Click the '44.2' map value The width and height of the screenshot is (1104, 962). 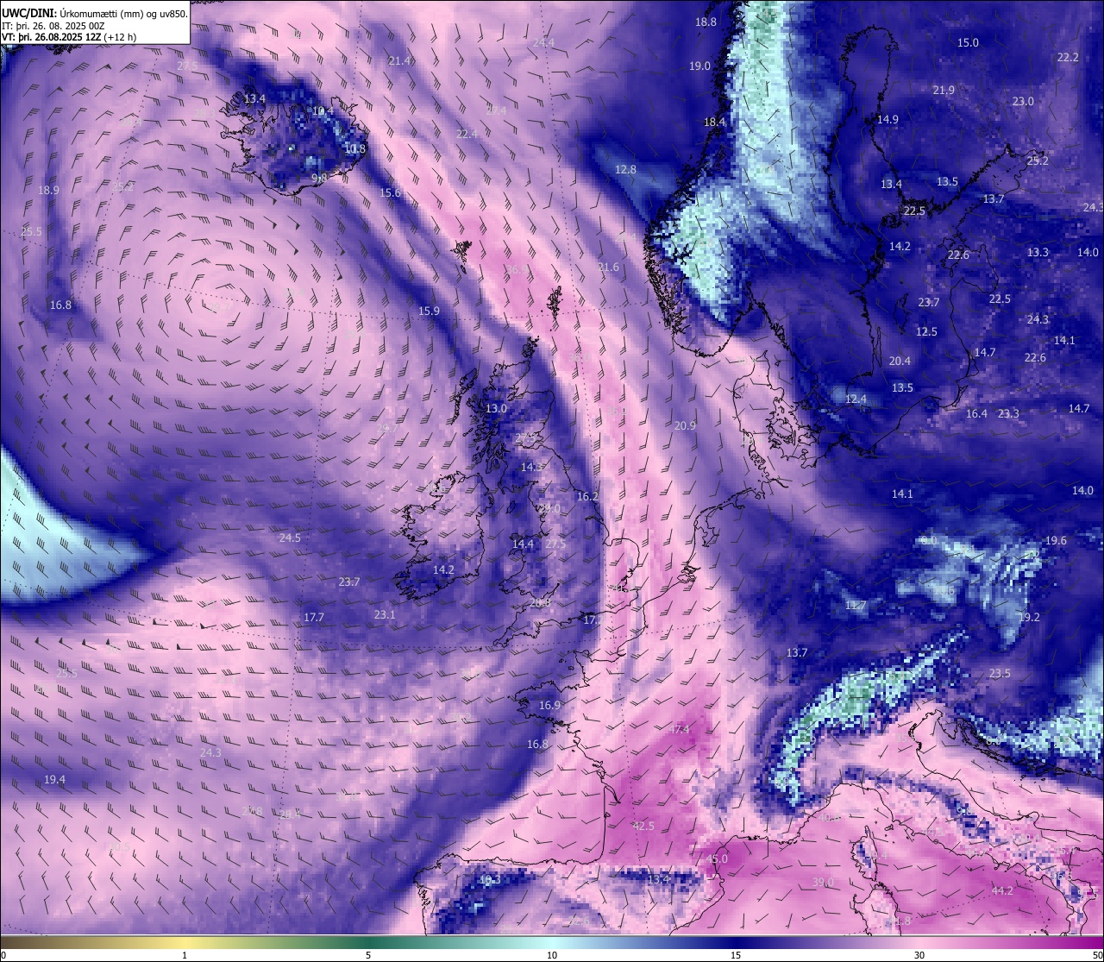pyautogui.click(x=1002, y=891)
